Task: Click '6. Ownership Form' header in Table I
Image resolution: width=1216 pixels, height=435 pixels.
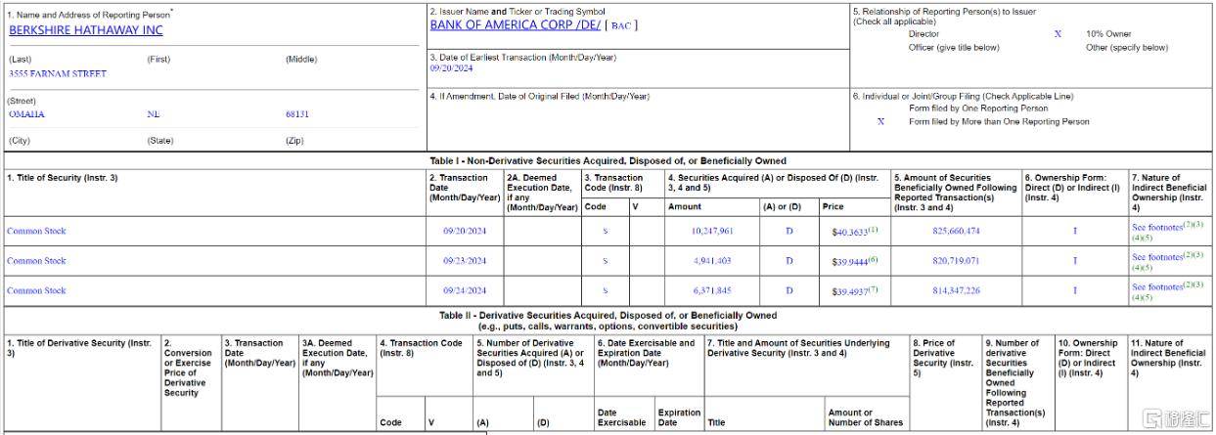Action: (1072, 188)
